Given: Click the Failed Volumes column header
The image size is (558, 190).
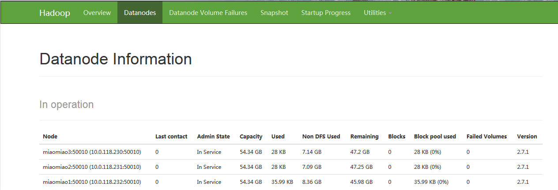Looking at the screenshot, I should pos(486,137).
